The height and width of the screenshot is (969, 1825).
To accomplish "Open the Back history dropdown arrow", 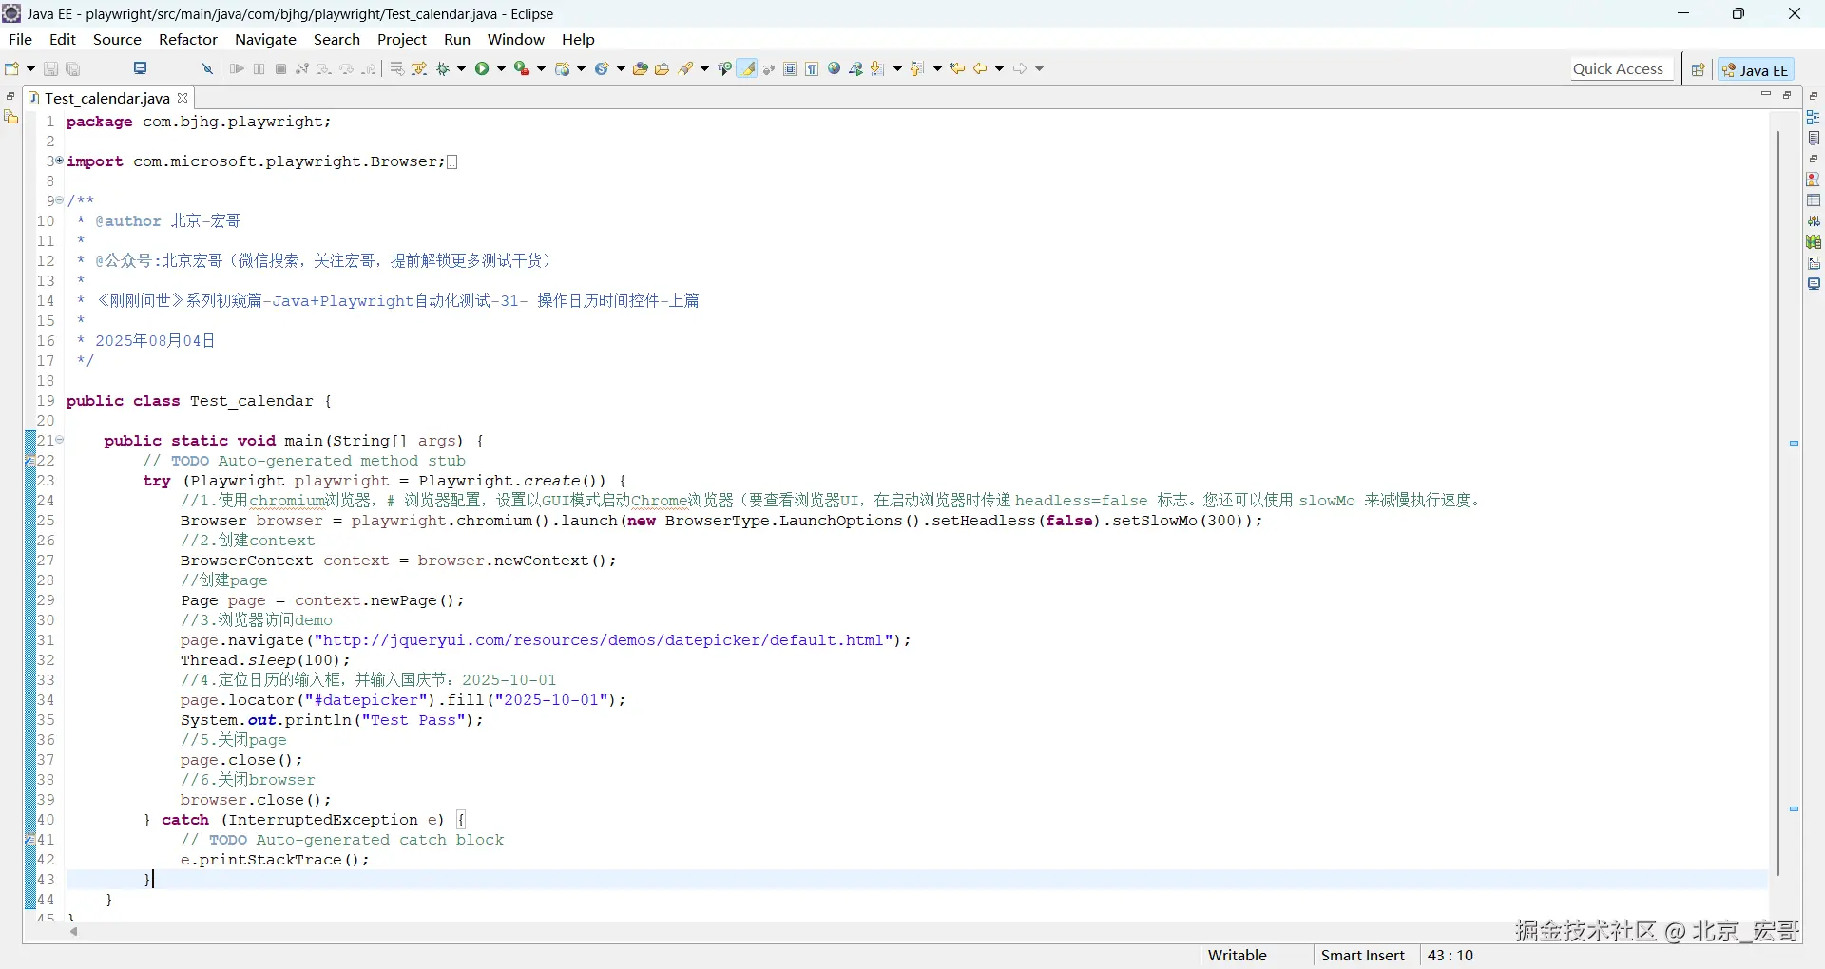I will point(999,68).
